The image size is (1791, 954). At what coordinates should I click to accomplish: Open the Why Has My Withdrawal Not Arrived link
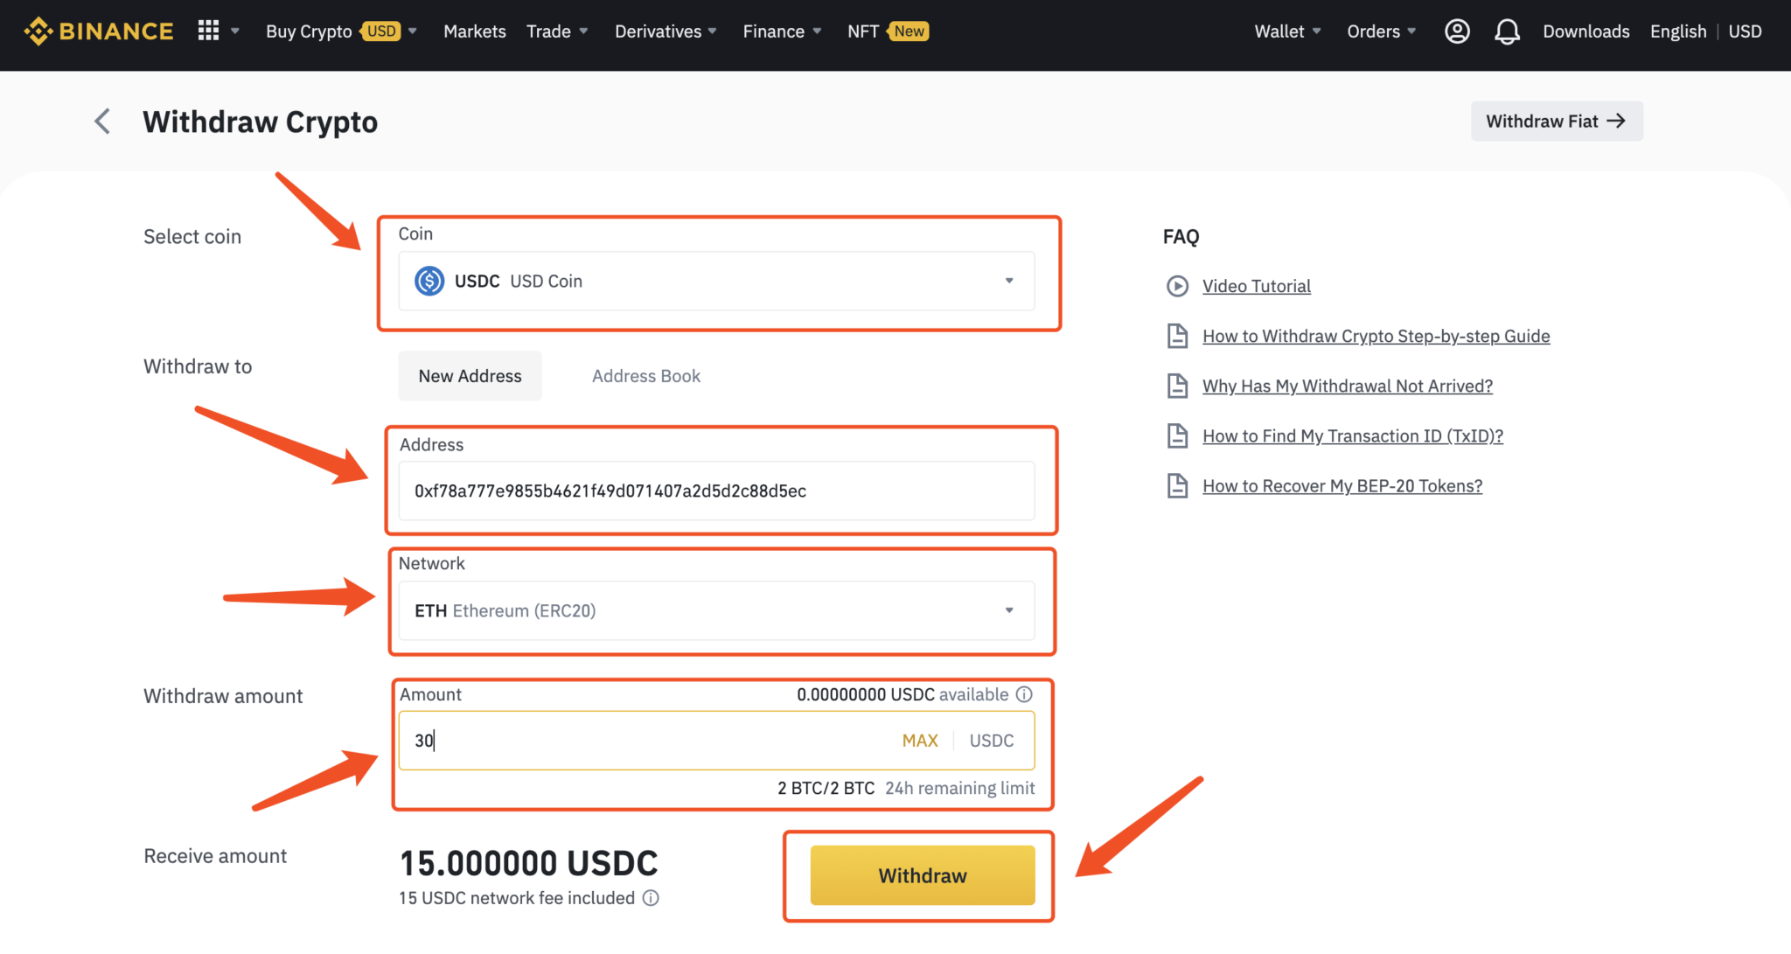(1347, 386)
